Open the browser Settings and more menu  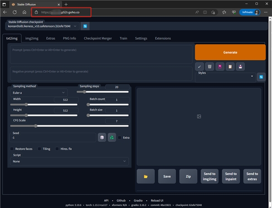coord(266,12)
